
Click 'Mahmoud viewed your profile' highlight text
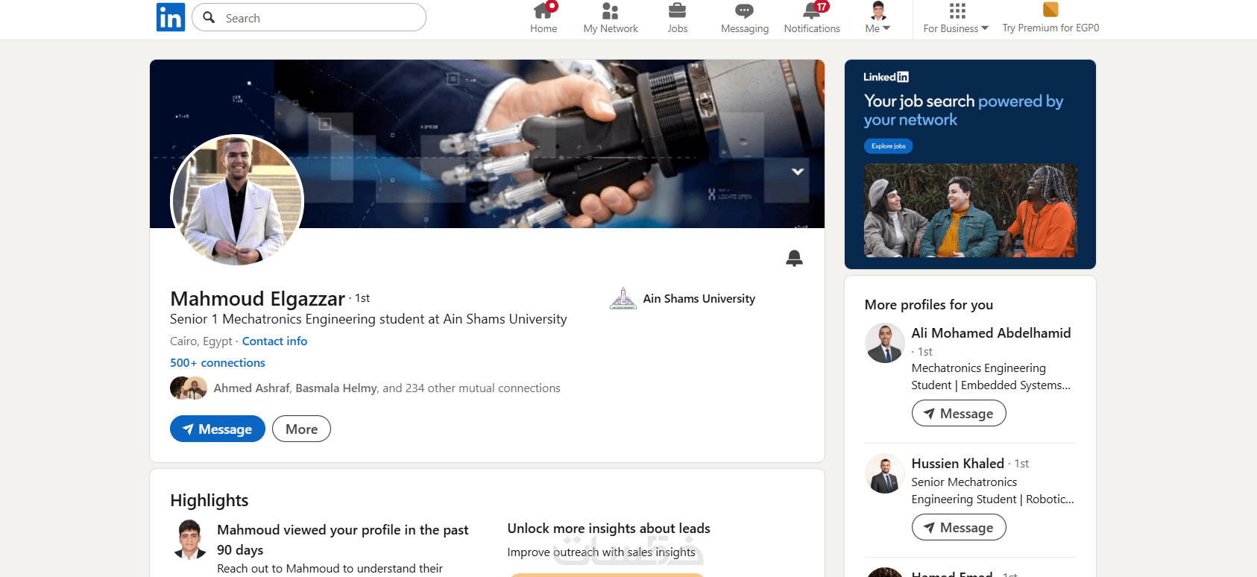343,540
